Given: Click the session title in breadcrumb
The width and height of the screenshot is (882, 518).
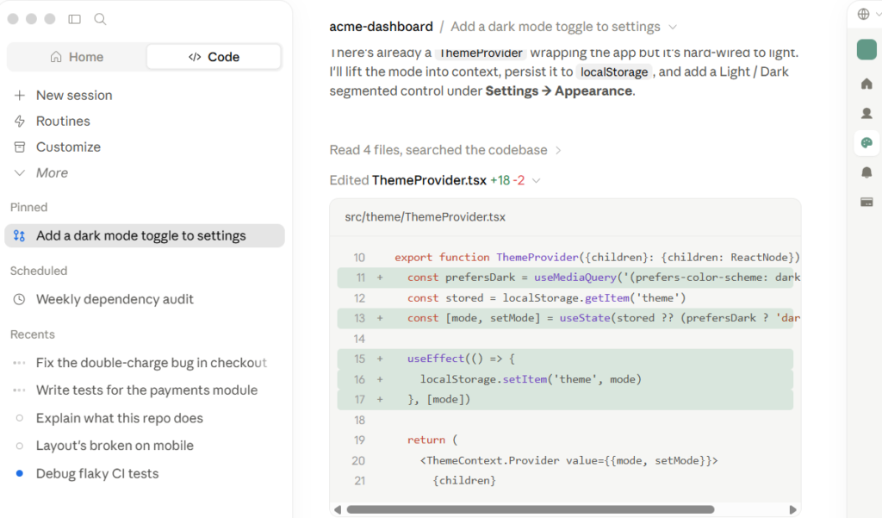Looking at the screenshot, I should pos(556,27).
